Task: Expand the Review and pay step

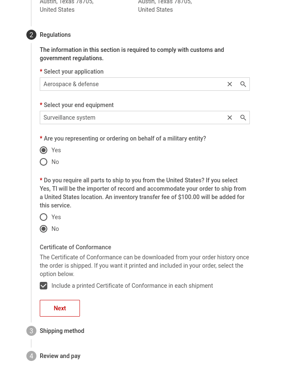Action: click(60, 356)
